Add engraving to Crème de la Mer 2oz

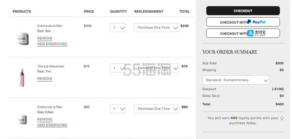[x=52, y=44]
